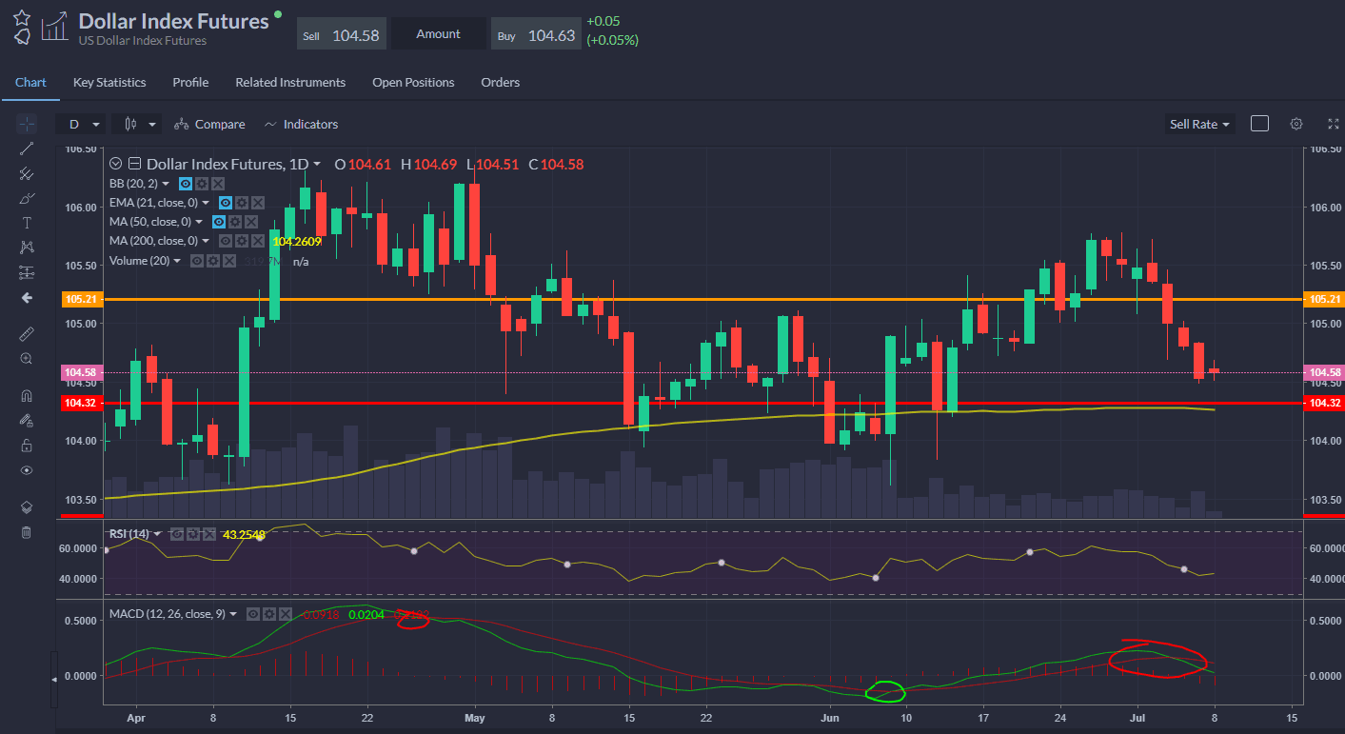
Task: Switch to the Orders tab
Action: click(x=501, y=83)
